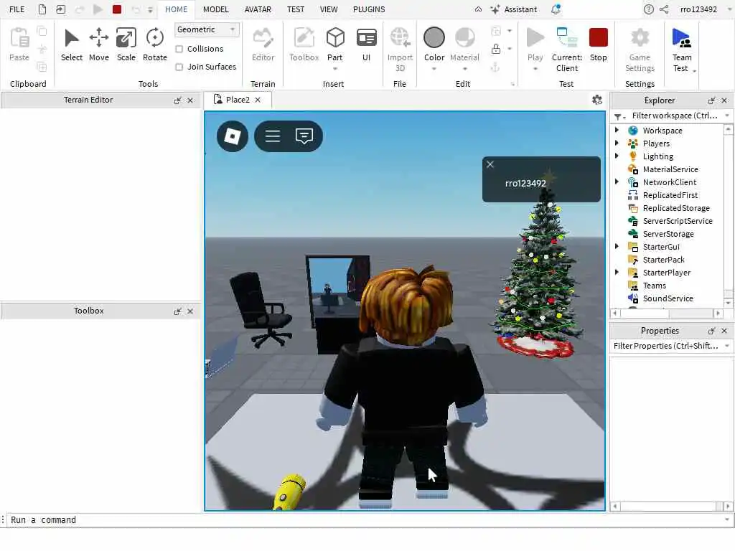Select SoundService in Explorer
This screenshot has height=551, width=735.
668,298
